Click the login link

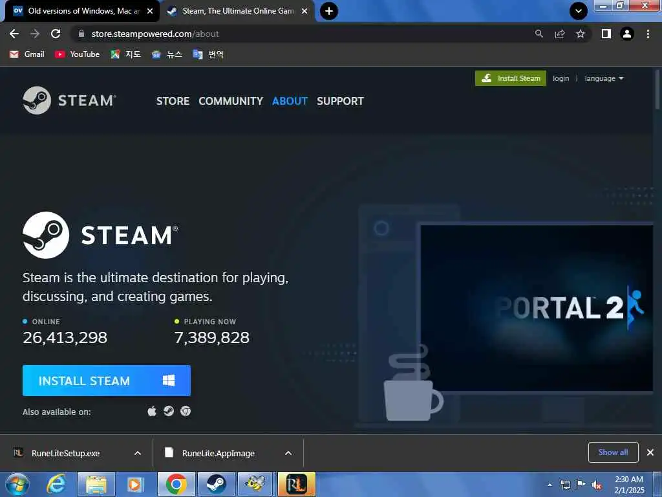click(561, 78)
